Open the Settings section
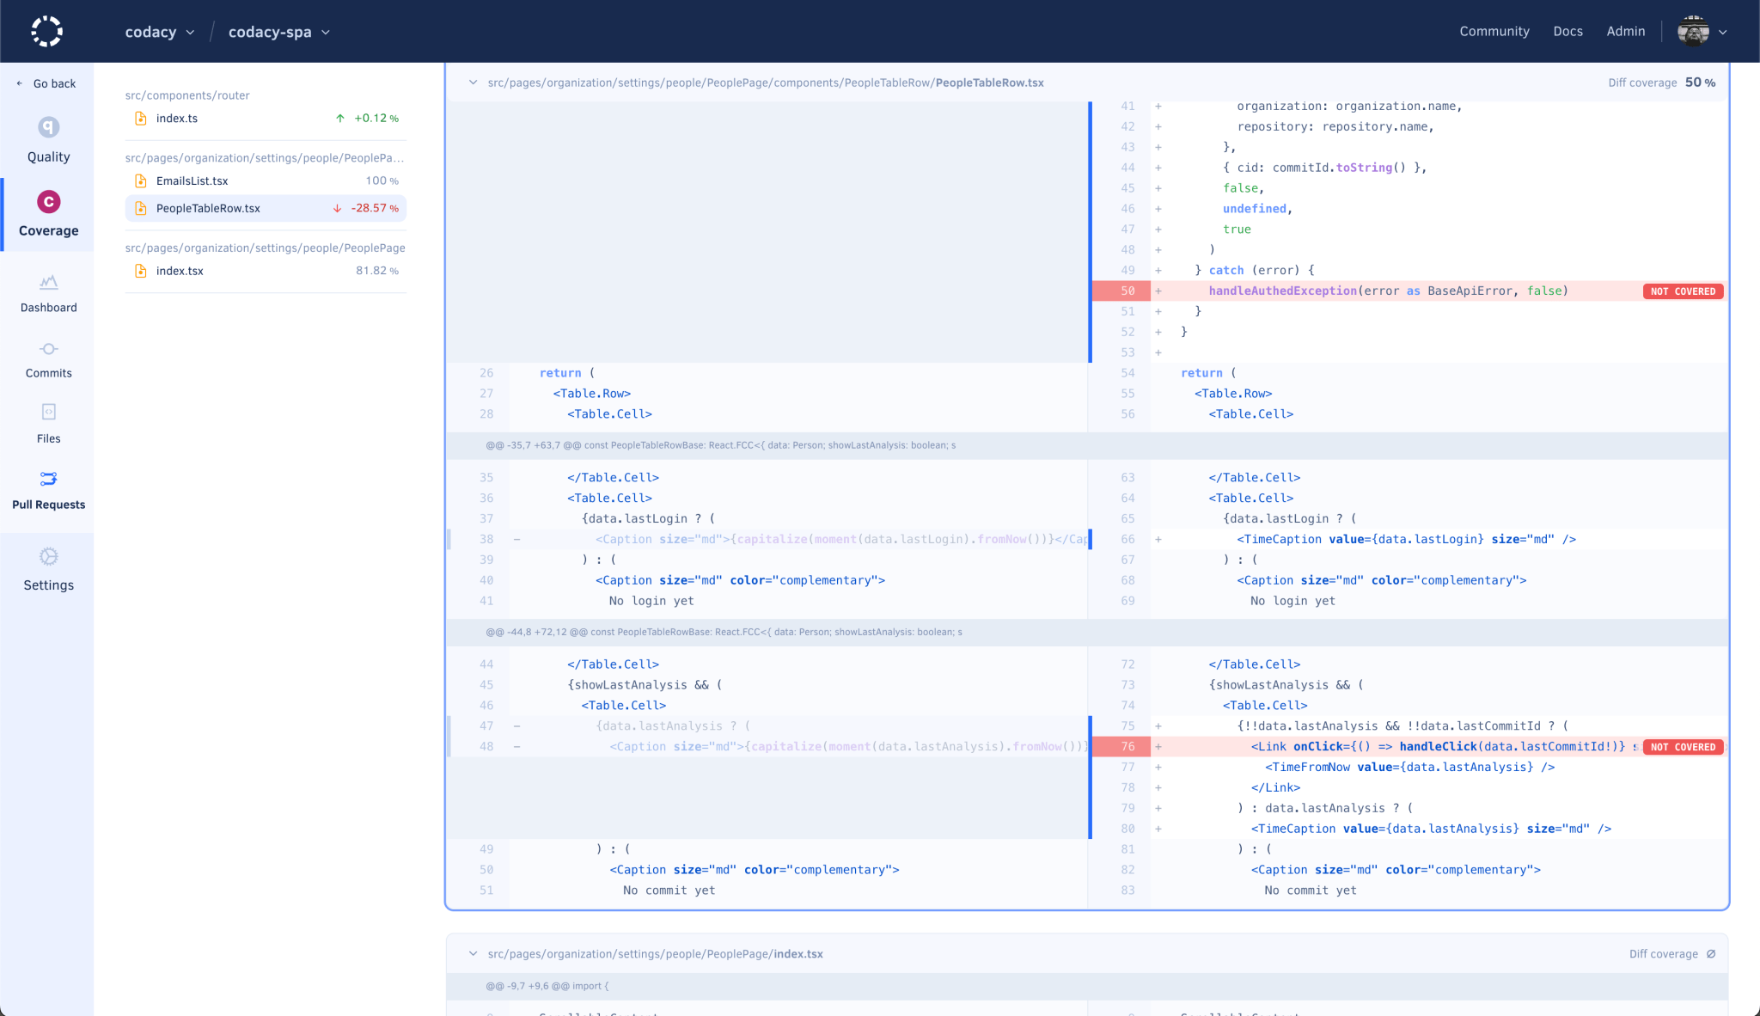 coord(48,569)
